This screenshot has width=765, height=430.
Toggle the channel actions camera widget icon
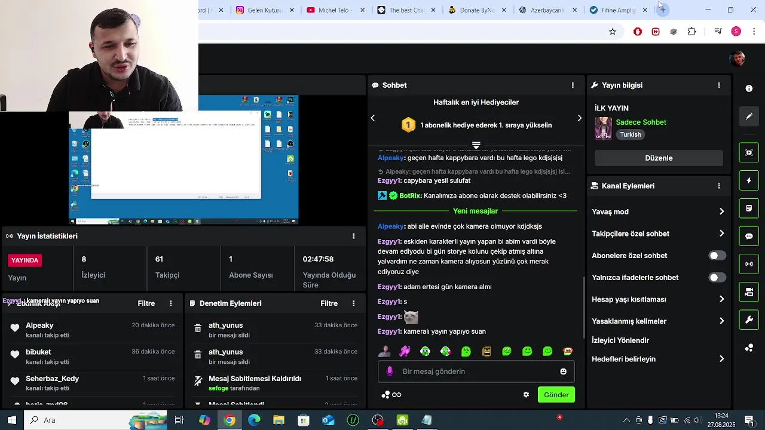tap(749, 292)
